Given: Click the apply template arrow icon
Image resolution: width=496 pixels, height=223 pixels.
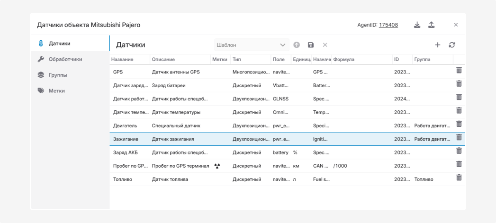Looking at the screenshot, I should (x=296, y=45).
